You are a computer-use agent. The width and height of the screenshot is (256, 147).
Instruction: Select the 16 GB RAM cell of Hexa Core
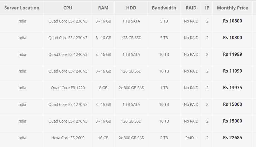pos(103,138)
